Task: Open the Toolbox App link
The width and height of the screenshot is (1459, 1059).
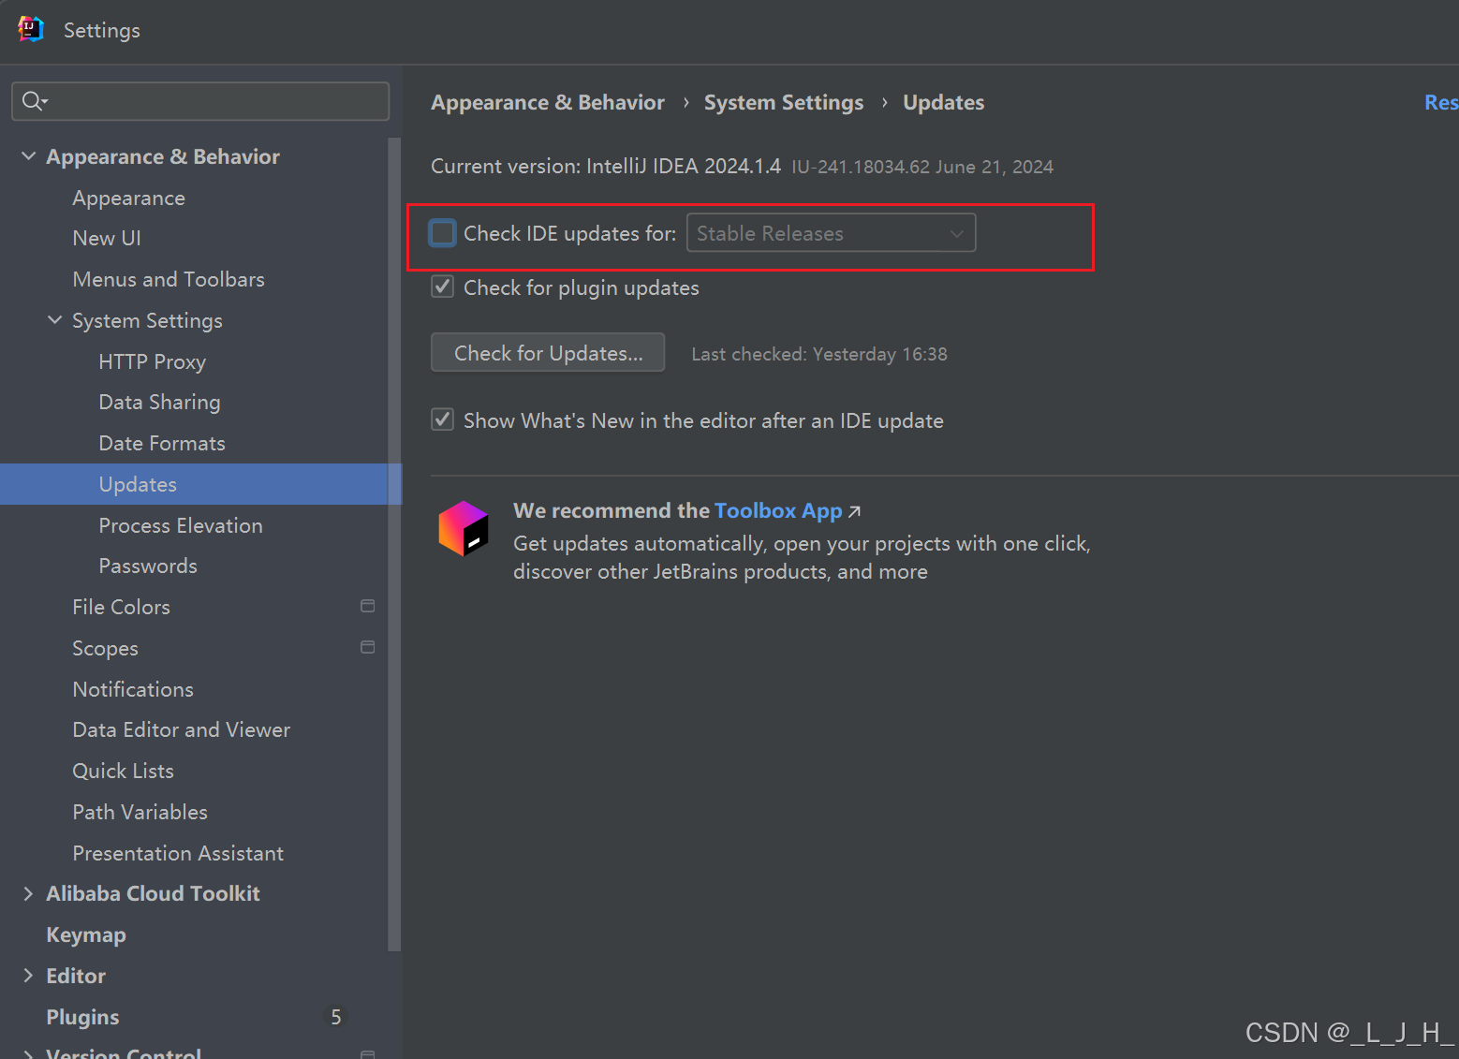Action: (x=778, y=511)
